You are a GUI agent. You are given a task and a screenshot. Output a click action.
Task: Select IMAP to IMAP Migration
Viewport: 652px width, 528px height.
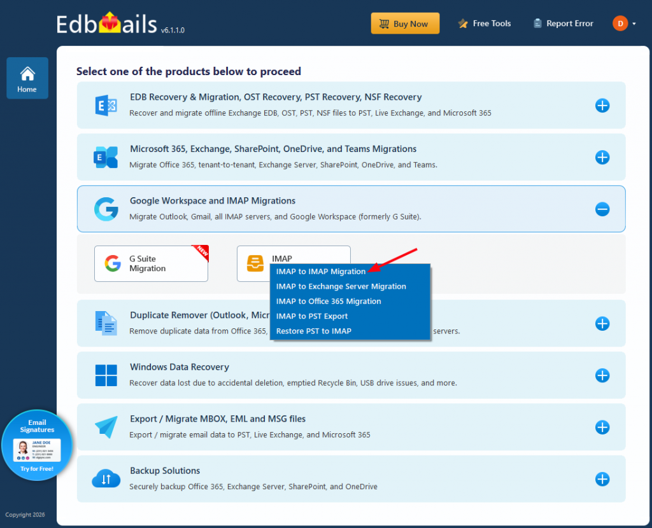pyautogui.click(x=321, y=271)
